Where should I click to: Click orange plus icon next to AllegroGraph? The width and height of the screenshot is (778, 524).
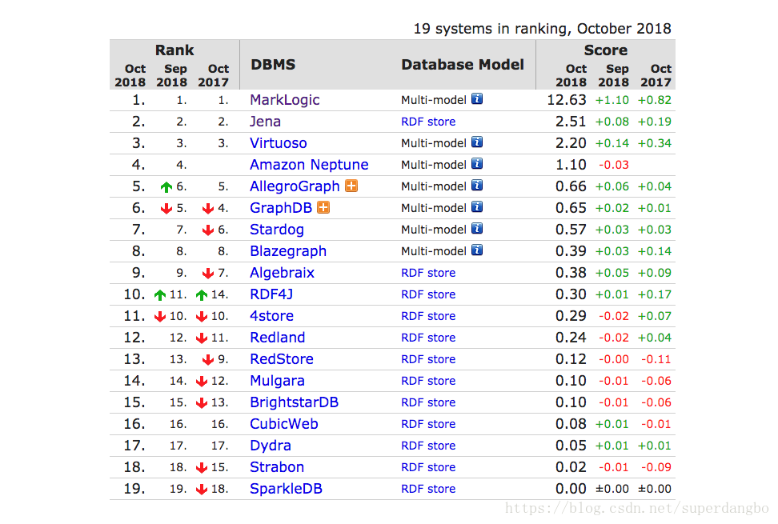tap(351, 186)
